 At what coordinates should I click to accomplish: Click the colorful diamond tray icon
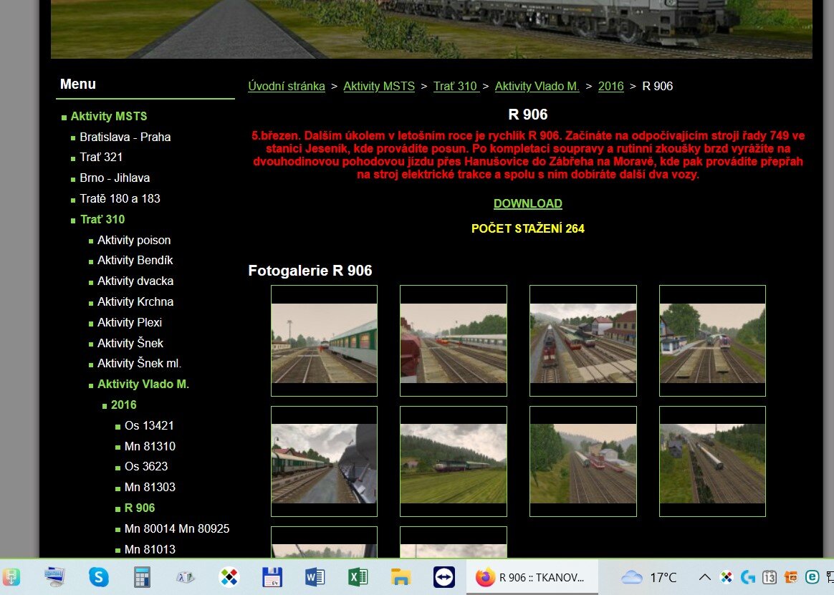point(727,577)
